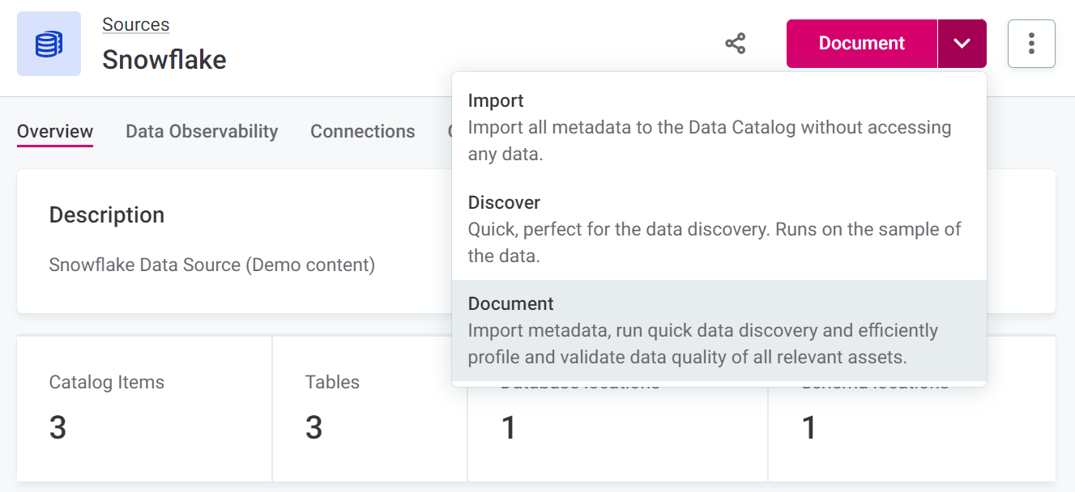Screen dimensions: 1075x492
Task: Click the share icon
Action: [x=735, y=44]
